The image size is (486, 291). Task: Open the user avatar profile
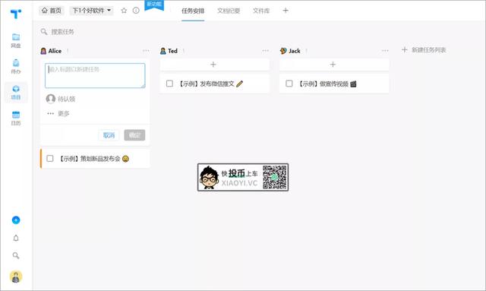tap(16, 277)
